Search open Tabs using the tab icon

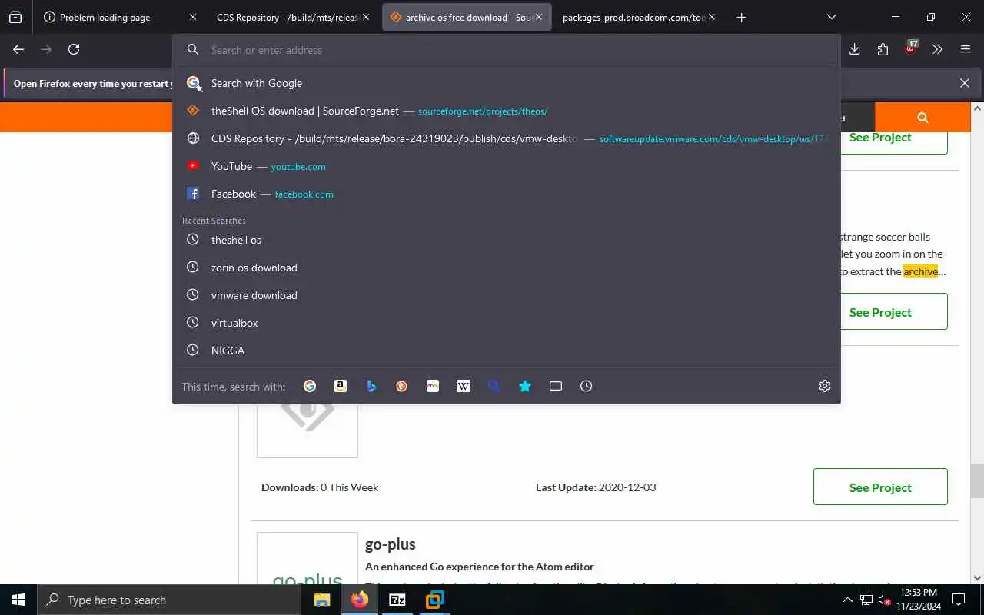tap(556, 386)
